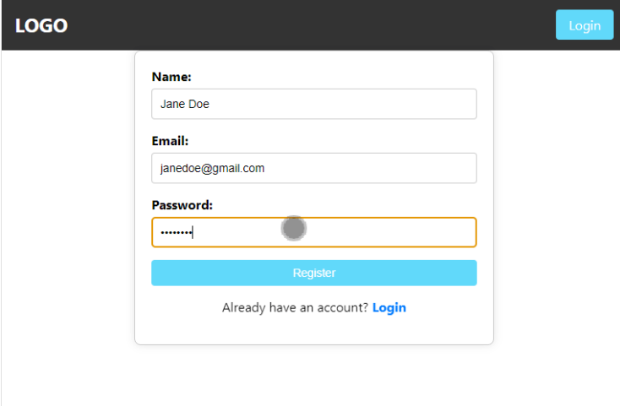
Task: Click the bold "Password:" label
Action: (x=182, y=205)
